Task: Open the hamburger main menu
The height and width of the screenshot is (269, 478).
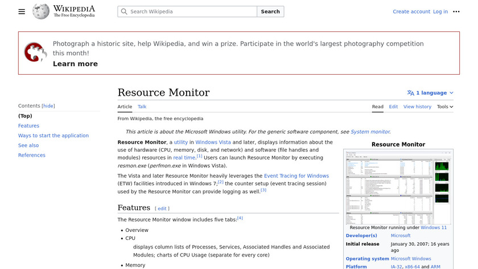Action: pyautogui.click(x=22, y=11)
